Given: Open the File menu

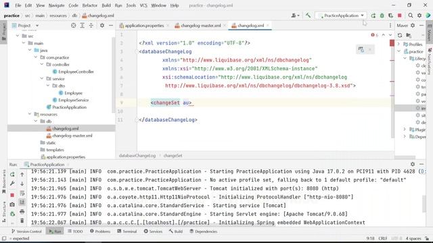Looking at the screenshot, I should click(18, 5).
